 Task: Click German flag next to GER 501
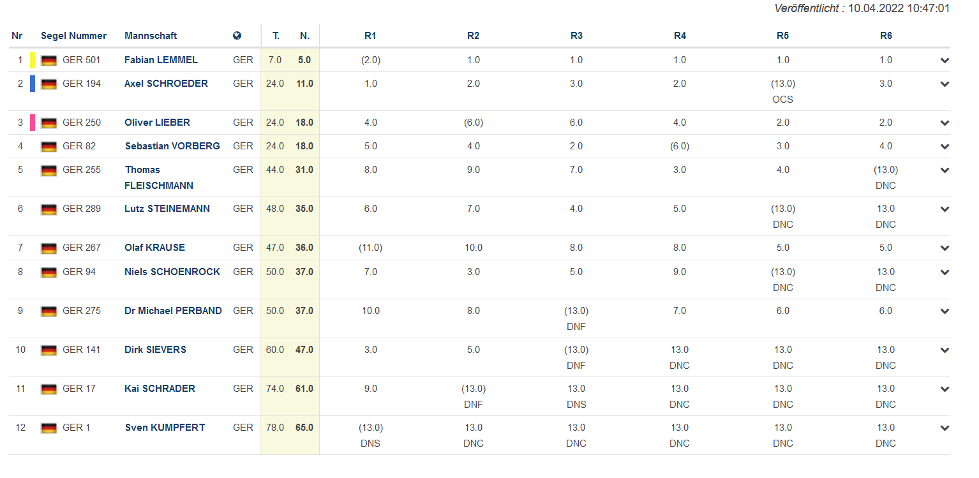[x=49, y=61]
